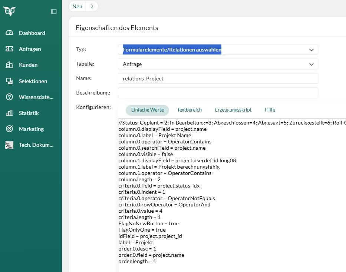Click the Statistik bar chart icon
This screenshot has width=346, height=272.
(x=9, y=113)
